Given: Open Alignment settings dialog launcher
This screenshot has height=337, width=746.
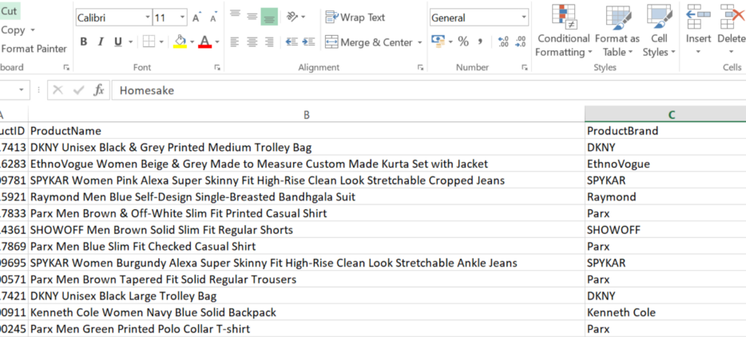Looking at the screenshot, I should [421, 67].
